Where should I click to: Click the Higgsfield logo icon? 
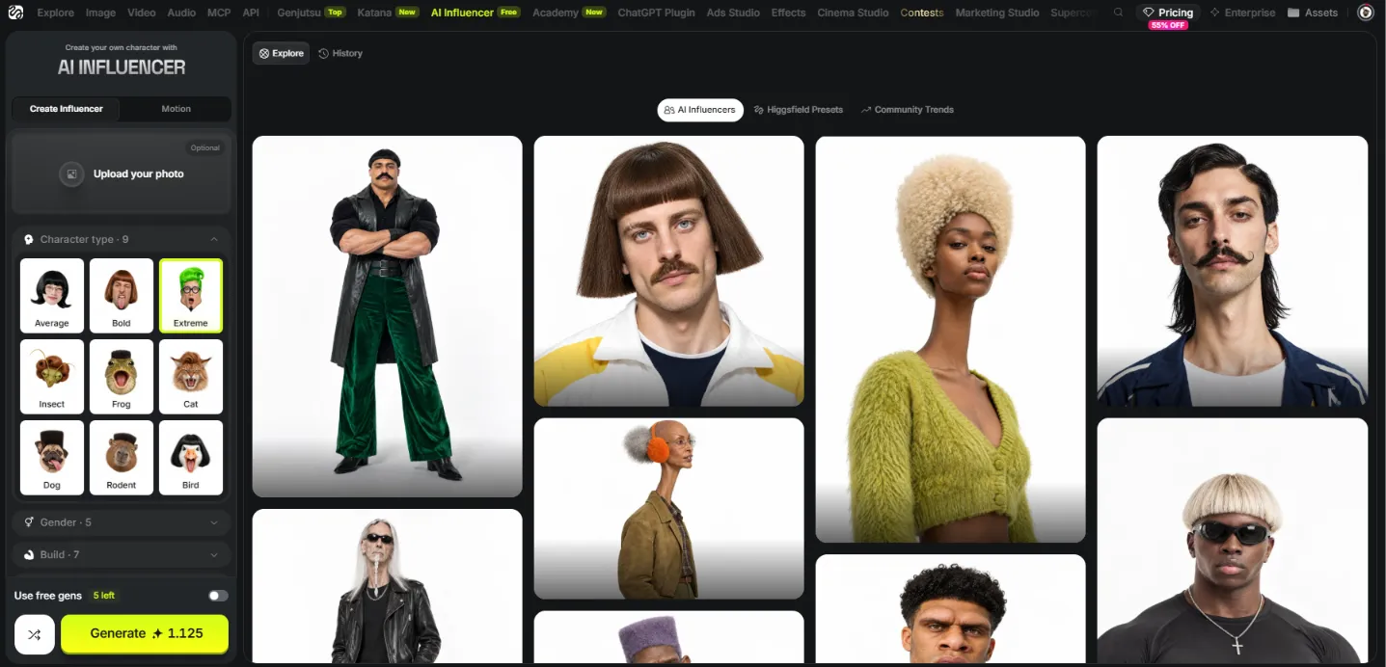(16, 13)
